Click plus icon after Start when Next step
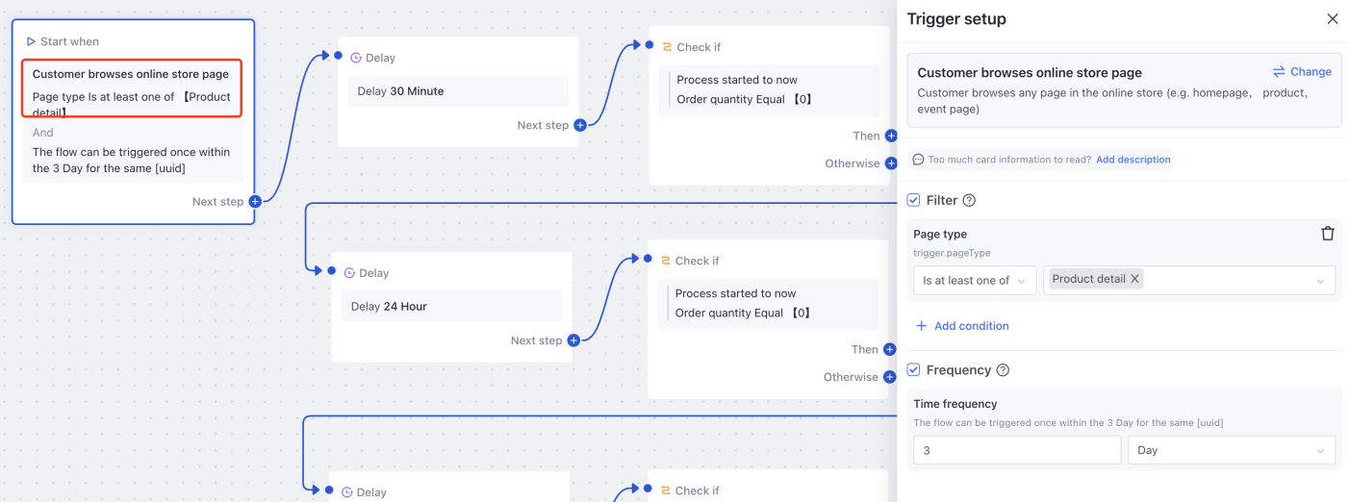Viewport: 1349px width, 502px height. tap(255, 202)
